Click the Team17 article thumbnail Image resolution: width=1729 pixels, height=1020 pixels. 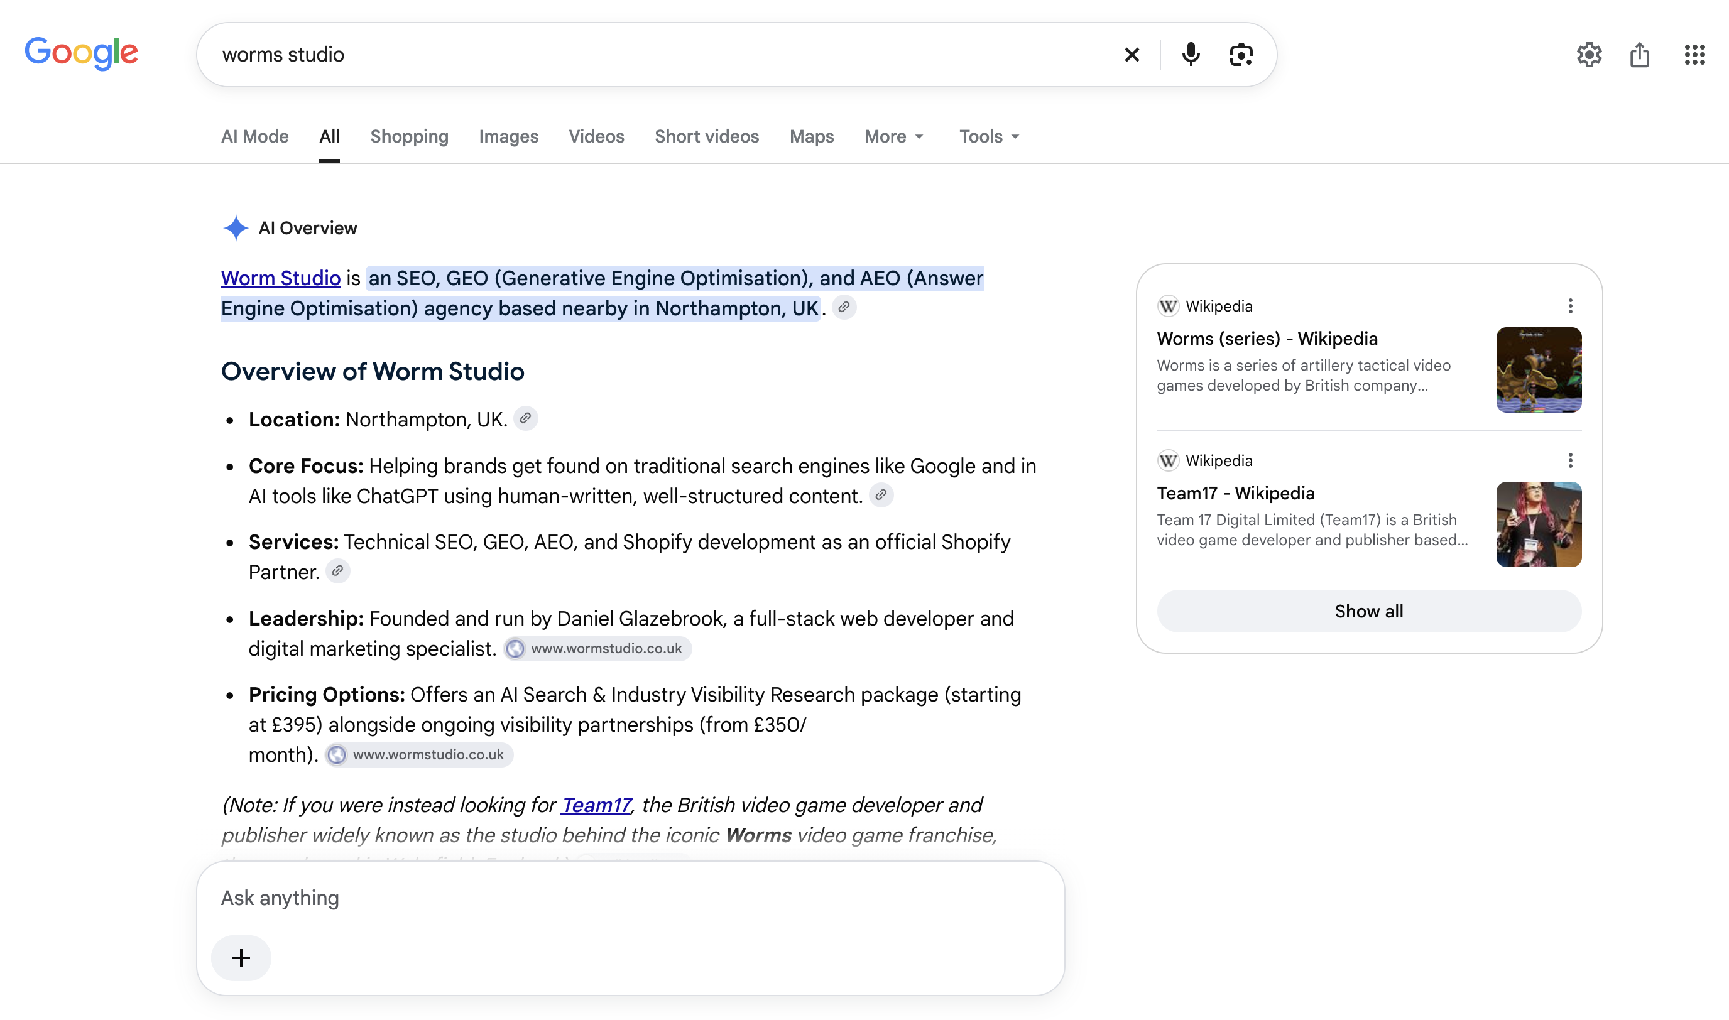(x=1539, y=524)
